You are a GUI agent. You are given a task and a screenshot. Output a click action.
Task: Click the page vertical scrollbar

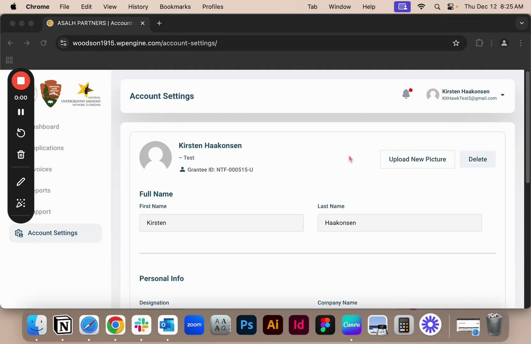click(x=528, y=126)
